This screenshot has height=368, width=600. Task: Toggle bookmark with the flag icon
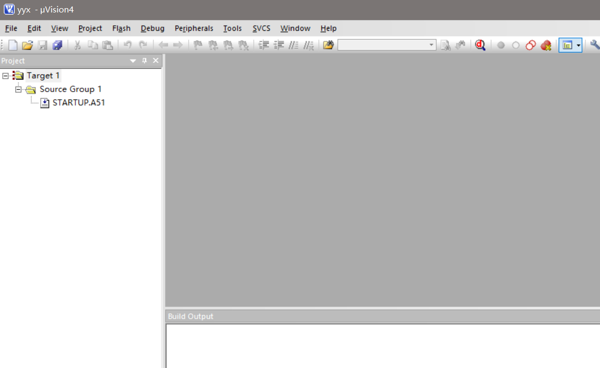pos(198,45)
